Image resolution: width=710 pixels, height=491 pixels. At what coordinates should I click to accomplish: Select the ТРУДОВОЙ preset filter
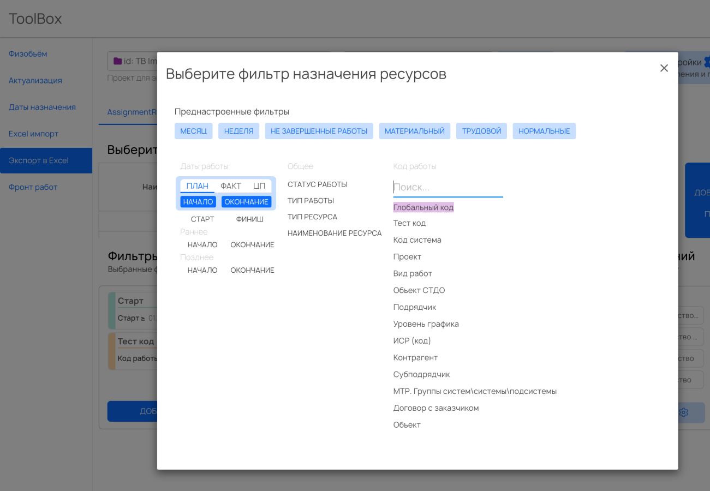[x=481, y=131]
